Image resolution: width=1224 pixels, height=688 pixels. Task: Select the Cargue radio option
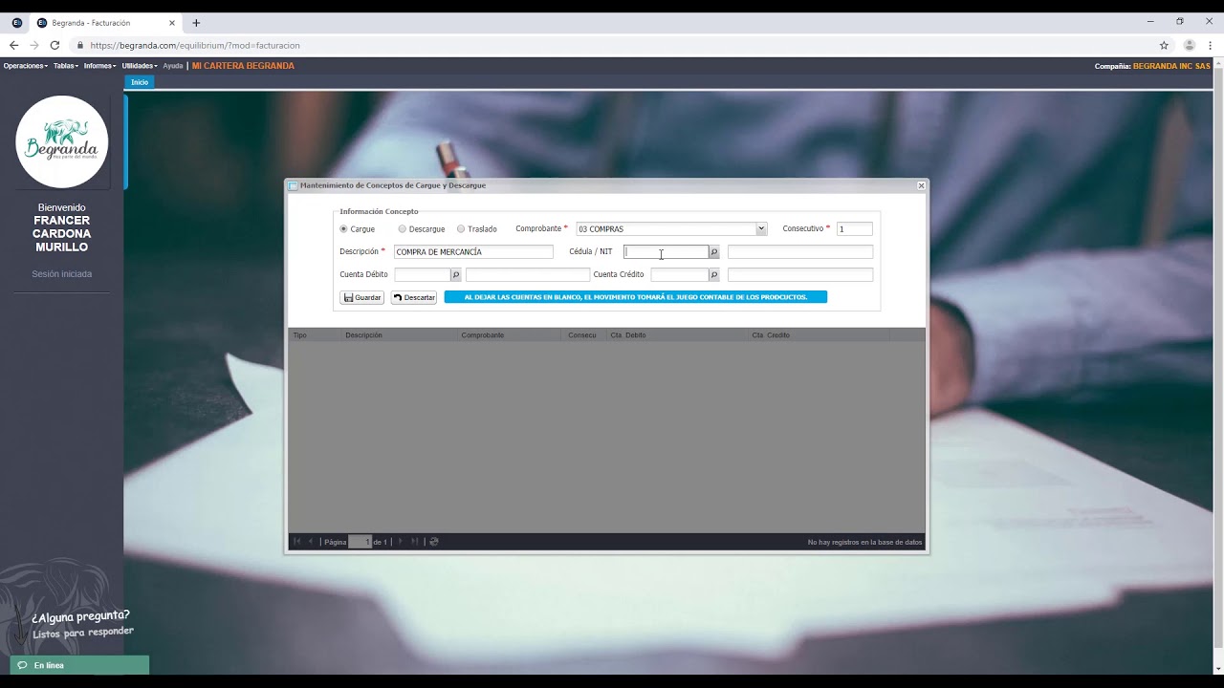[x=343, y=229]
